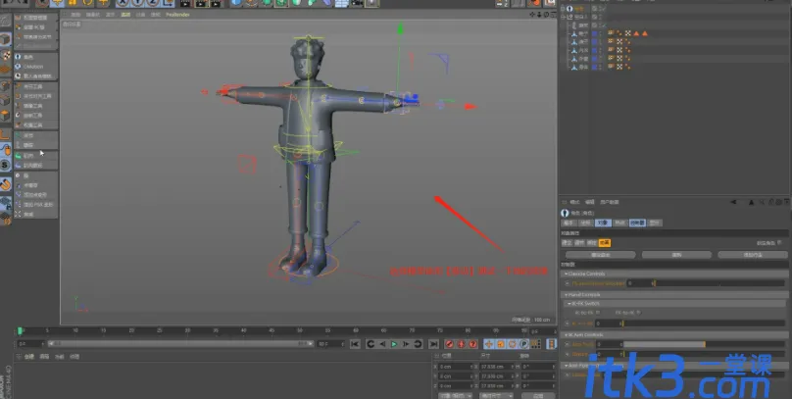
Task: Collapse the IK-FK Switch group
Action: pyautogui.click(x=569, y=304)
